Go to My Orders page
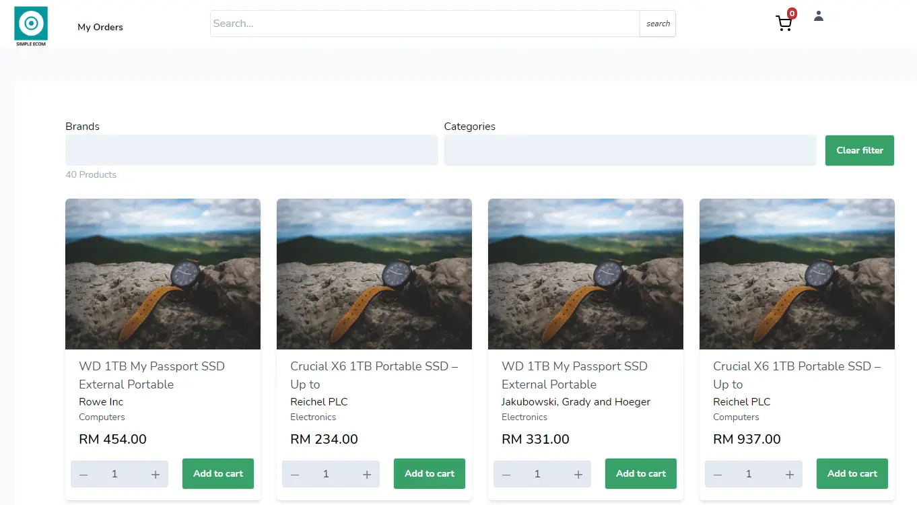The height and width of the screenshot is (505, 917). pos(100,28)
